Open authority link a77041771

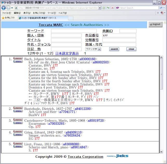coord(67,112)
